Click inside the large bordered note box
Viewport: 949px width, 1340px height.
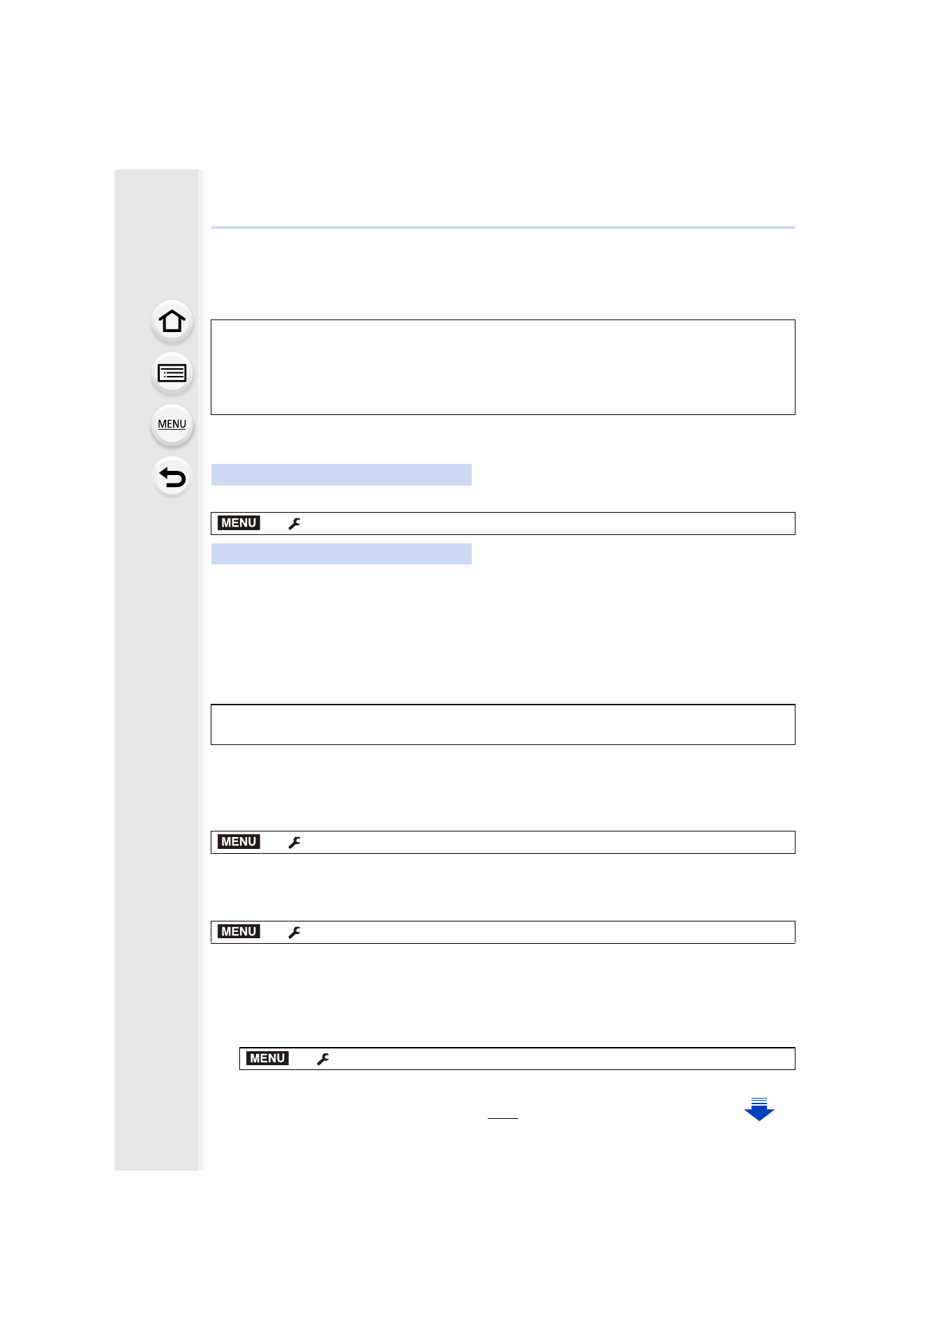pyautogui.click(x=503, y=368)
